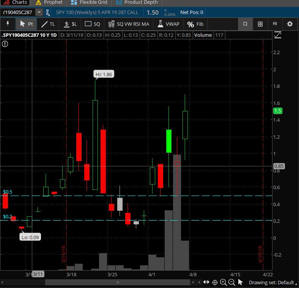Image resolution: width=299 pixels, height=288 pixels.
Task: Select the Pt pointer tool
Action: tap(26, 24)
